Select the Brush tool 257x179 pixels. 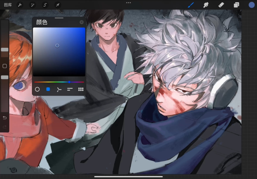click(x=191, y=5)
